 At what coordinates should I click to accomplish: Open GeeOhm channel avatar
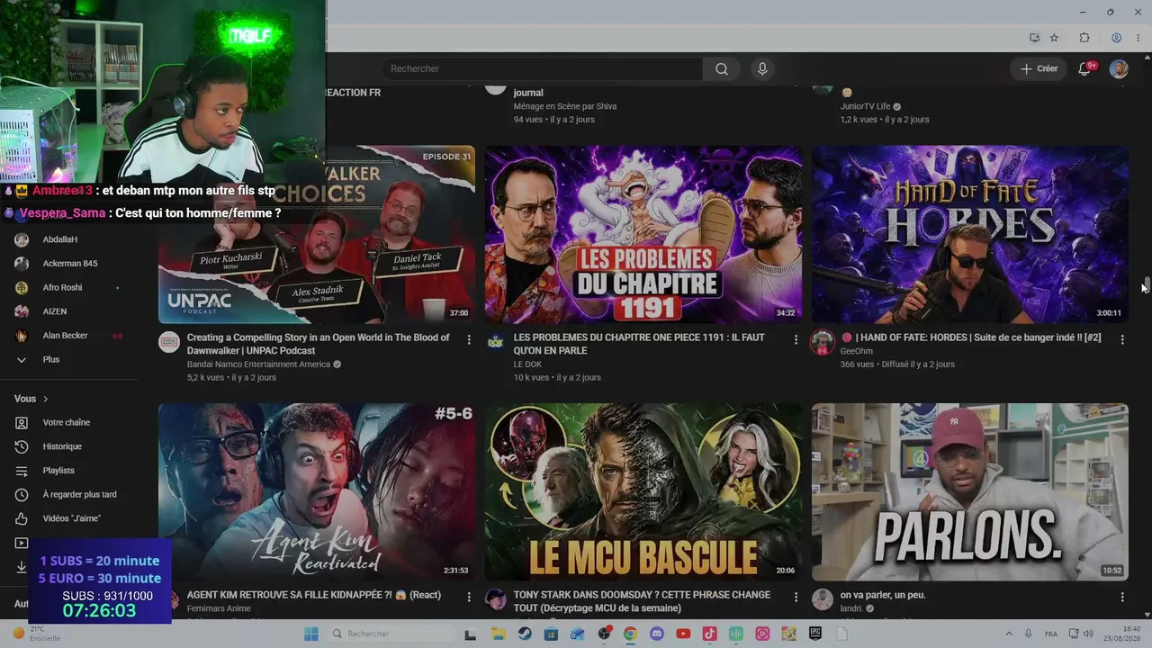tap(823, 342)
